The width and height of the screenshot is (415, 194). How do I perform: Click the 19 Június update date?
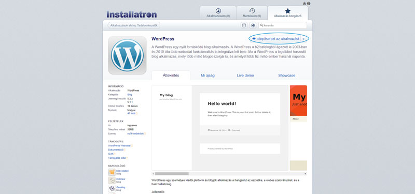click(x=132, y=106)
